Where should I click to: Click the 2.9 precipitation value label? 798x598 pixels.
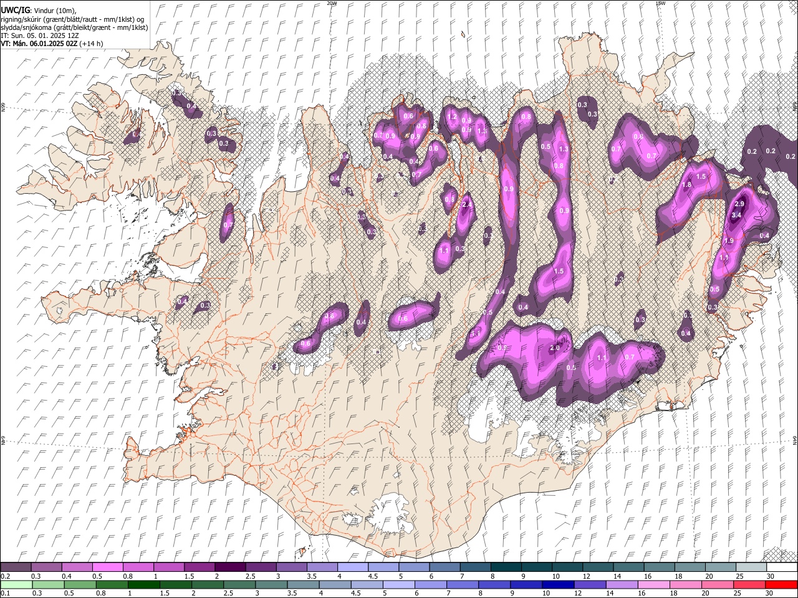pos(740,204)
